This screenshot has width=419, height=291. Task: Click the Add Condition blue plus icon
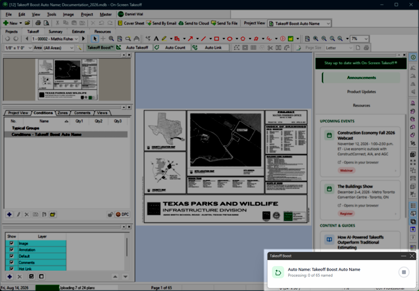click(x=9, y=215)
